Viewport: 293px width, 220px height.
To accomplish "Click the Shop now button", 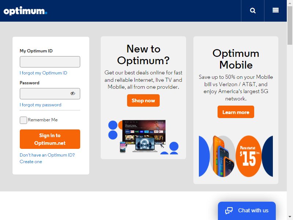I will [x=143, y=100].
